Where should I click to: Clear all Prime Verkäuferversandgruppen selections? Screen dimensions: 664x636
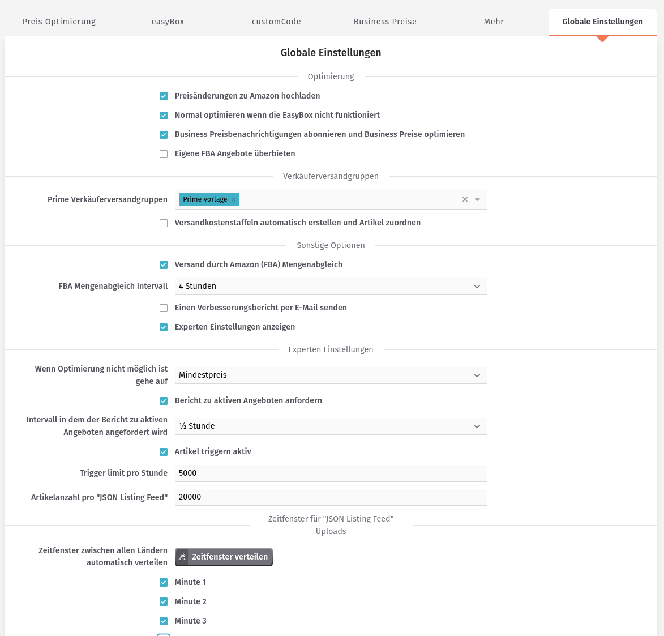coord(465,200)
